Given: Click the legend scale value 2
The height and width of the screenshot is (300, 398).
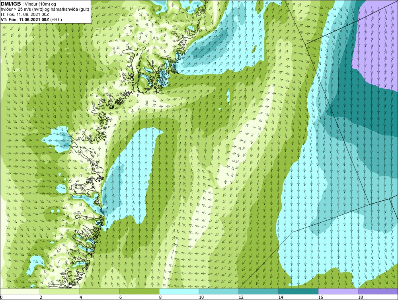Looking at the screenshot, I should (x=41, y=297).
